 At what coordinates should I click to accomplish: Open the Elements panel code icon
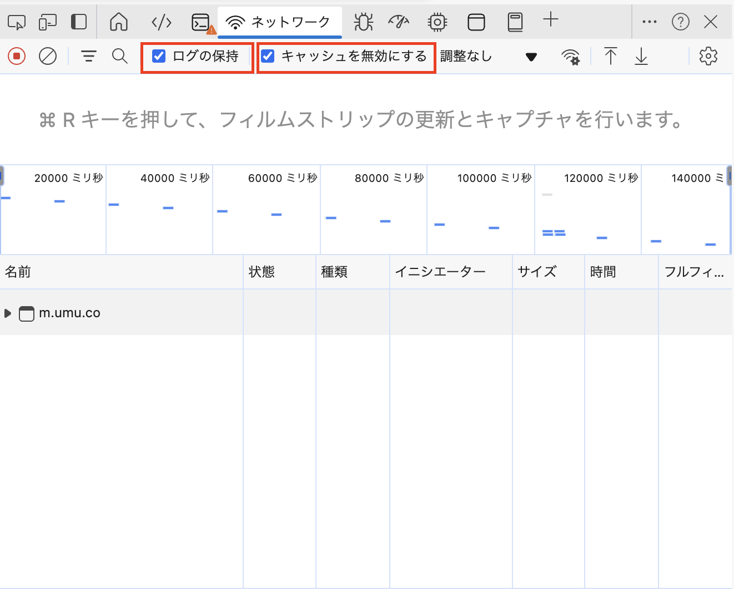coord(162,22)
